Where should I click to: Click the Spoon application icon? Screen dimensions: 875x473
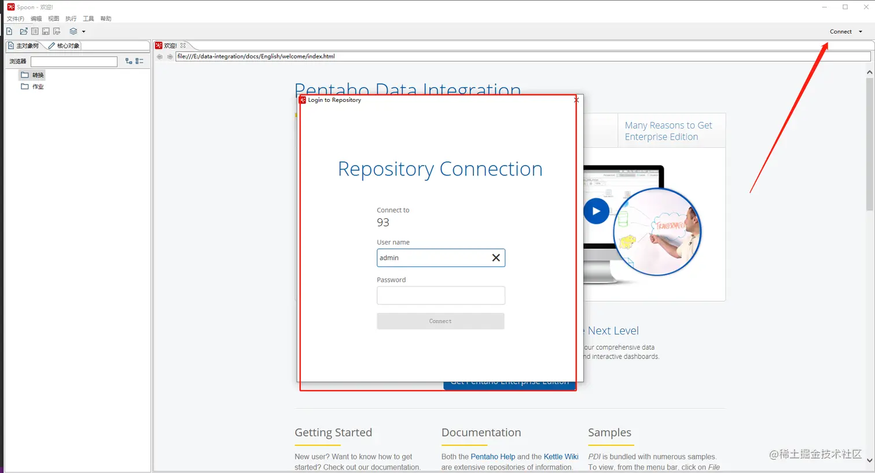click(10, 7)
